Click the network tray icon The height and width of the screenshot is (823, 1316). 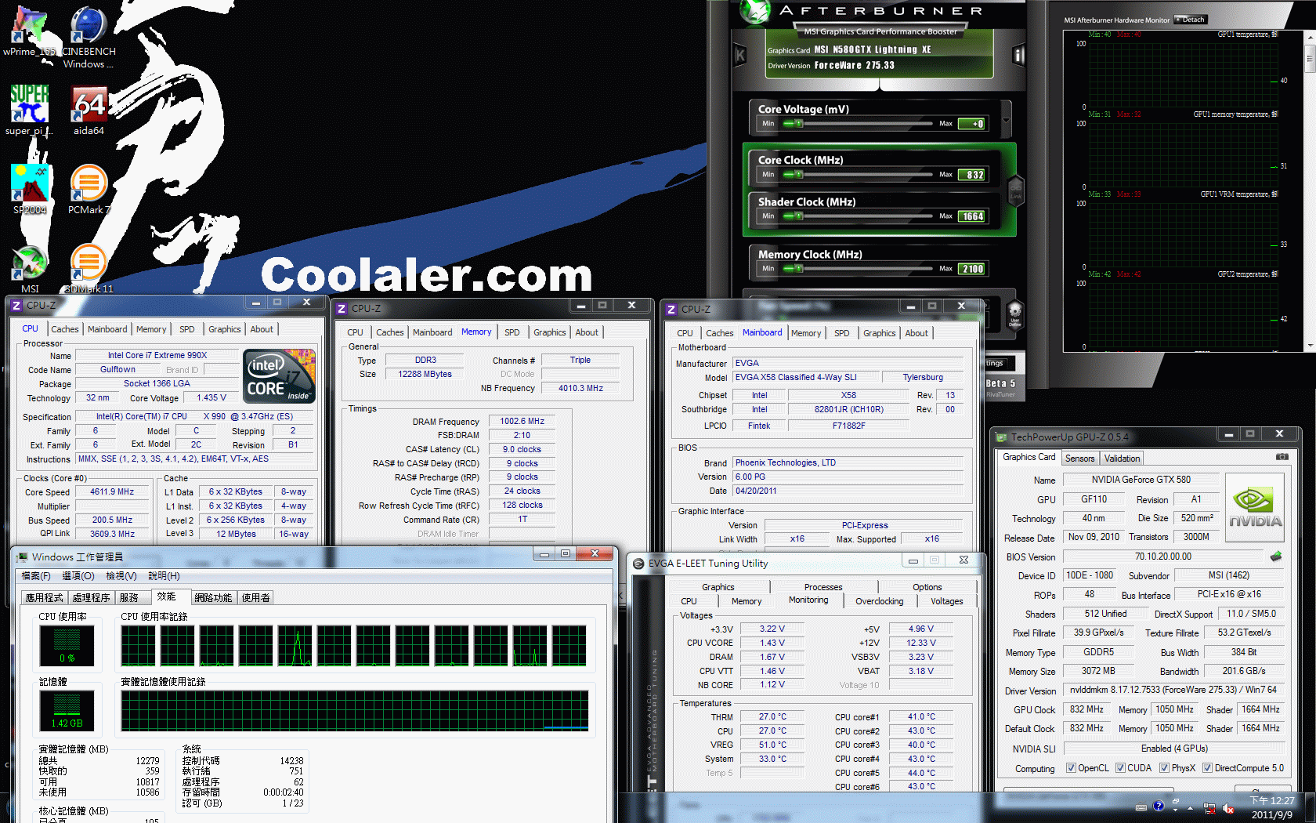[x=1209, y=808]
